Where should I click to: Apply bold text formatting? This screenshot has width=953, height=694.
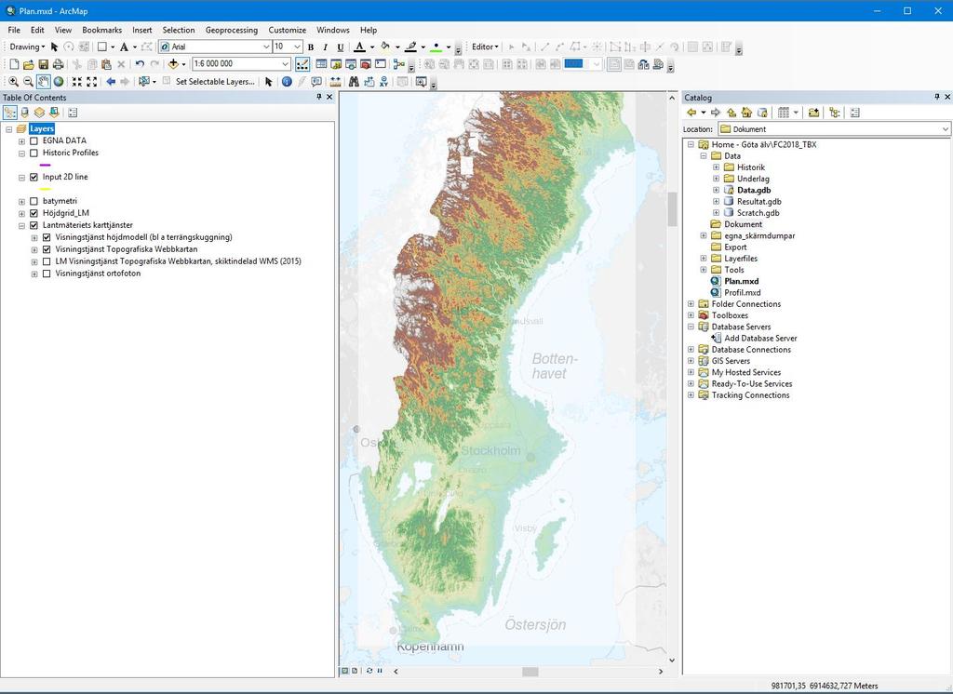[x=311, y=47]
